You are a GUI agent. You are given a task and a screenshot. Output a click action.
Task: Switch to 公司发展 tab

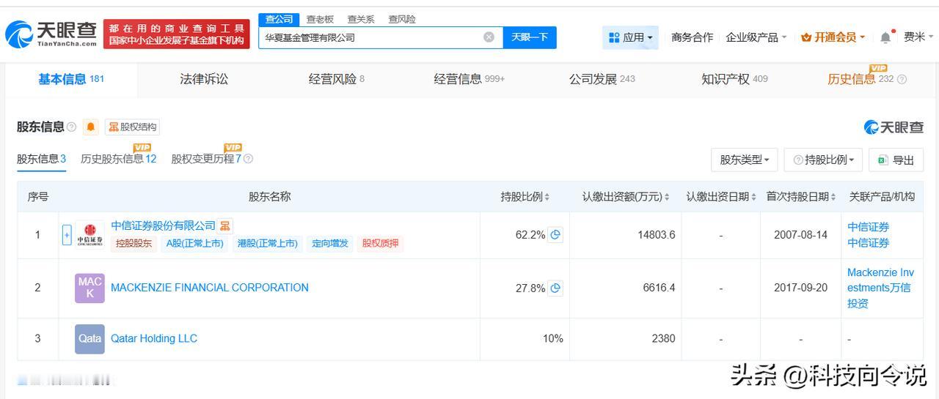[602, 79]
